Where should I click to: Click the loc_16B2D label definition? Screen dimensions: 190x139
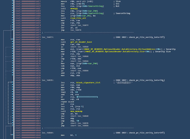[x=48, y=80]
